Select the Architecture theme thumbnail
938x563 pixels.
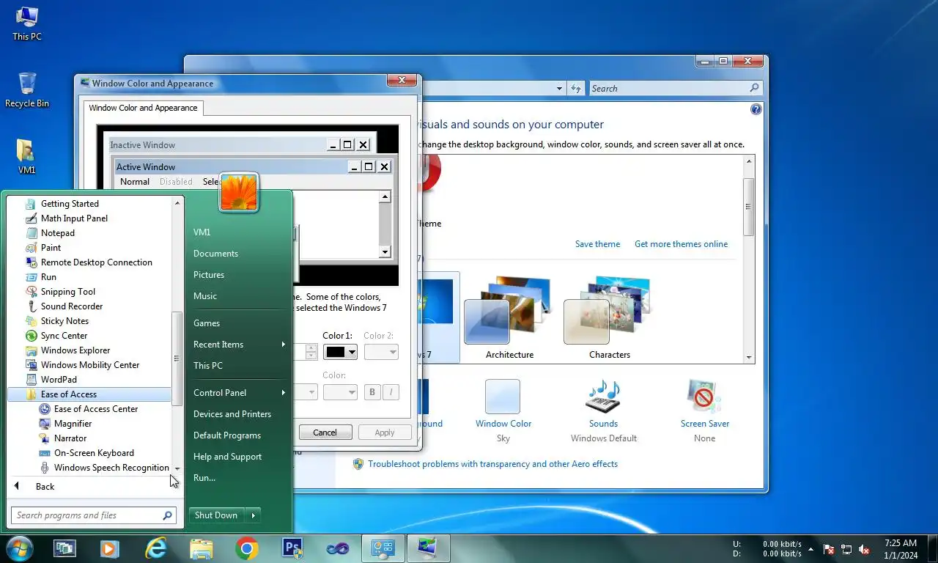[509, 317]
